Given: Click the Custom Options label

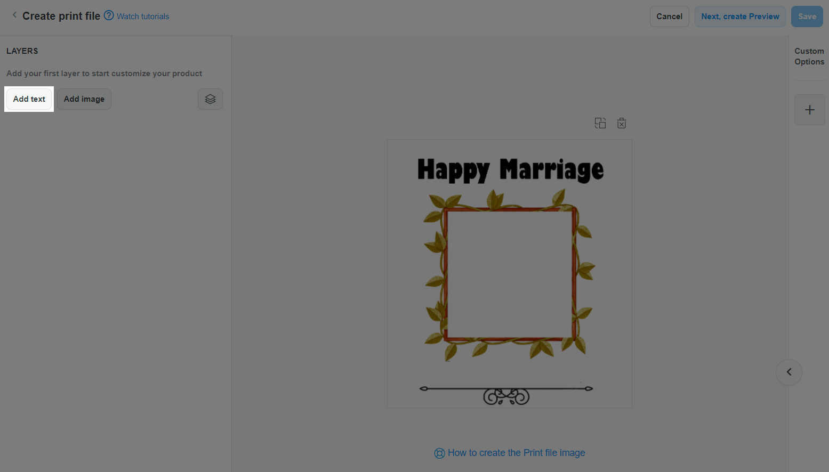Looking at the screenshot, I should point(809,56).
